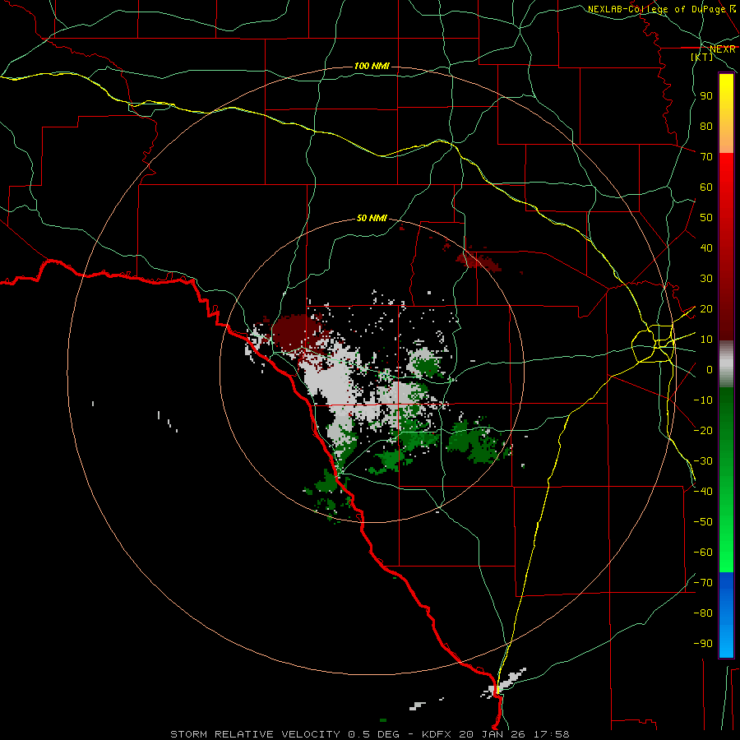This screenshot has width=740, height=740.
Task: Select the 80 value on the velocity scale
Action: pos(706,126)
